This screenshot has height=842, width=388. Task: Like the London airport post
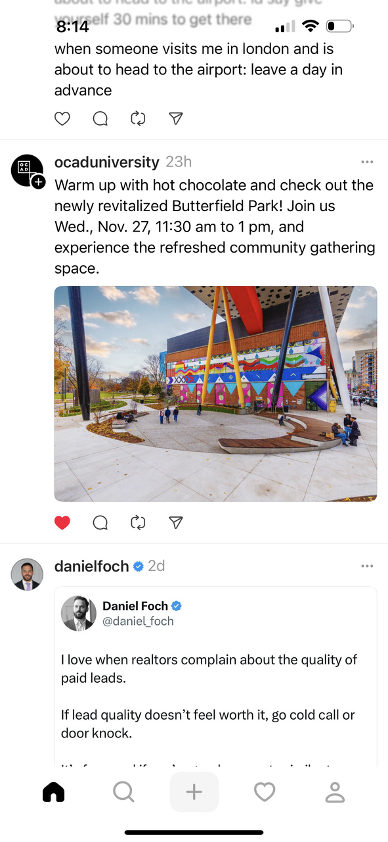point(62,118)
